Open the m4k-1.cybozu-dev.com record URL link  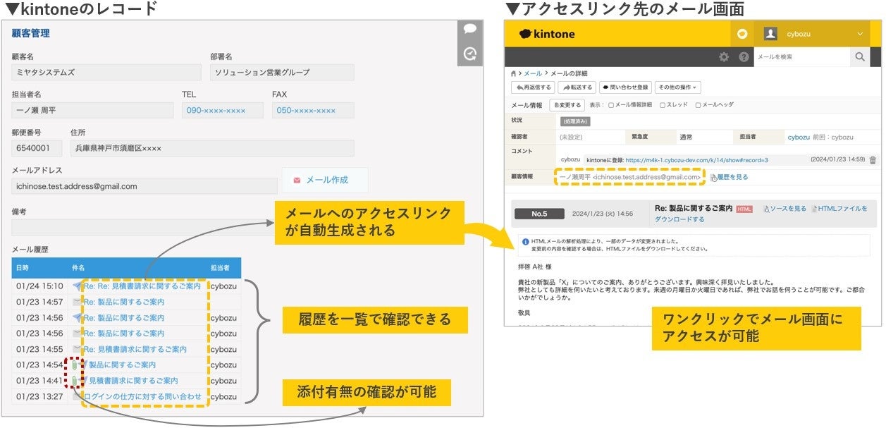pos(696,160)
